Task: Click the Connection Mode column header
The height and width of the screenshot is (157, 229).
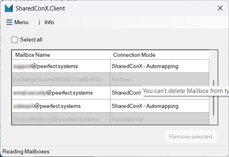Action: click(159, 55)
